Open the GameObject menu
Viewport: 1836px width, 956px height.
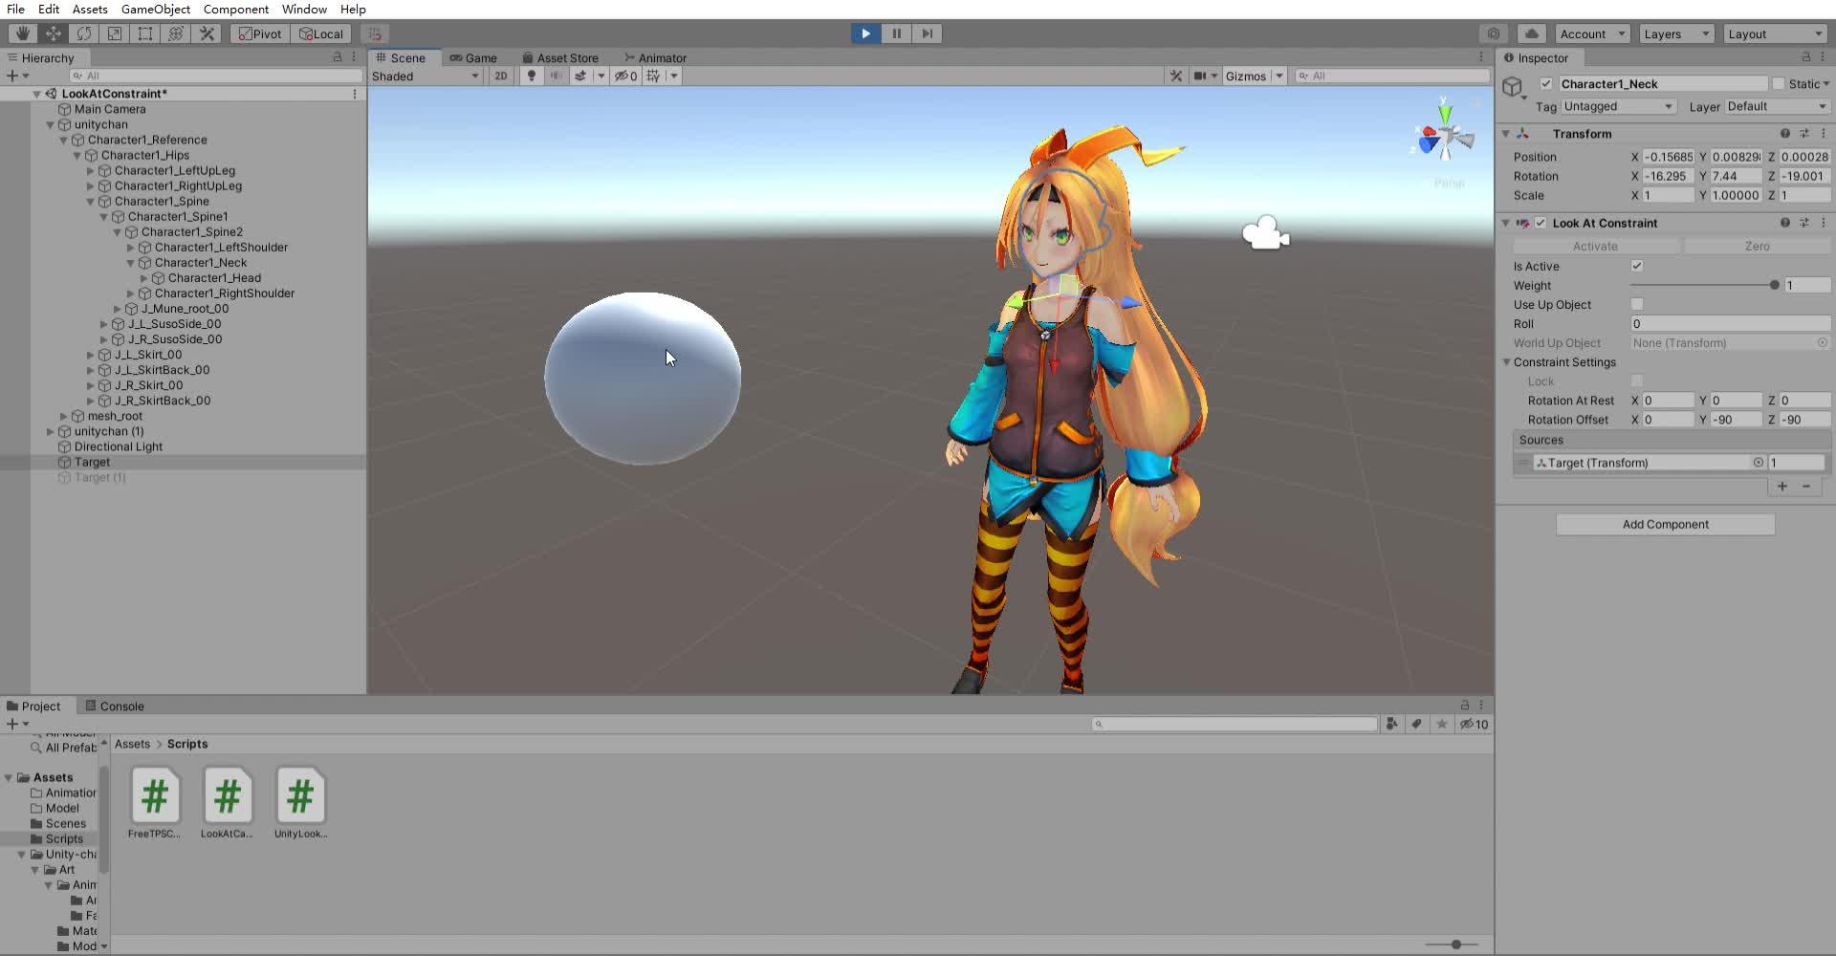point(156,9)
